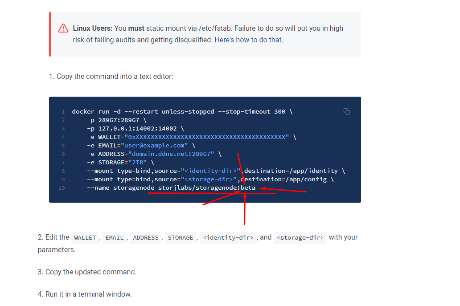The image size is (460, 306).
Task: Click destination=/app/identity in the code
Action: point(292,171)
